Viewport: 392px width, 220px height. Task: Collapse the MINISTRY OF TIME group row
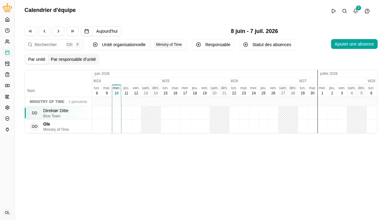(x=58, y=102)
